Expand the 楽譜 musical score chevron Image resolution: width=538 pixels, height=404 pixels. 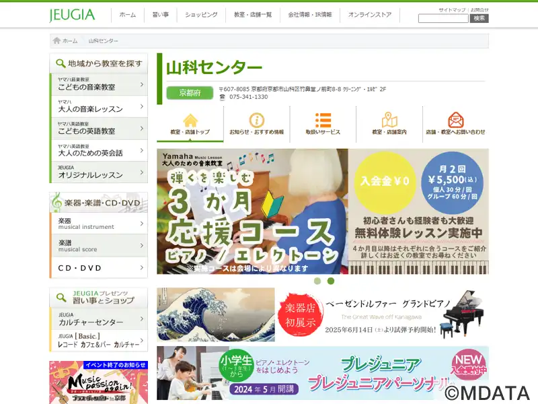142,246
